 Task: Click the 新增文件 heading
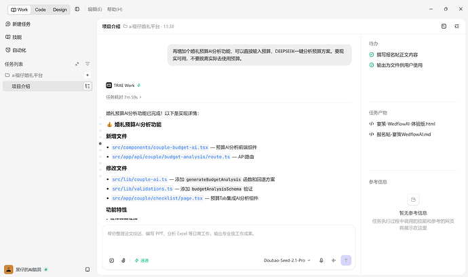tap(117, 136)
